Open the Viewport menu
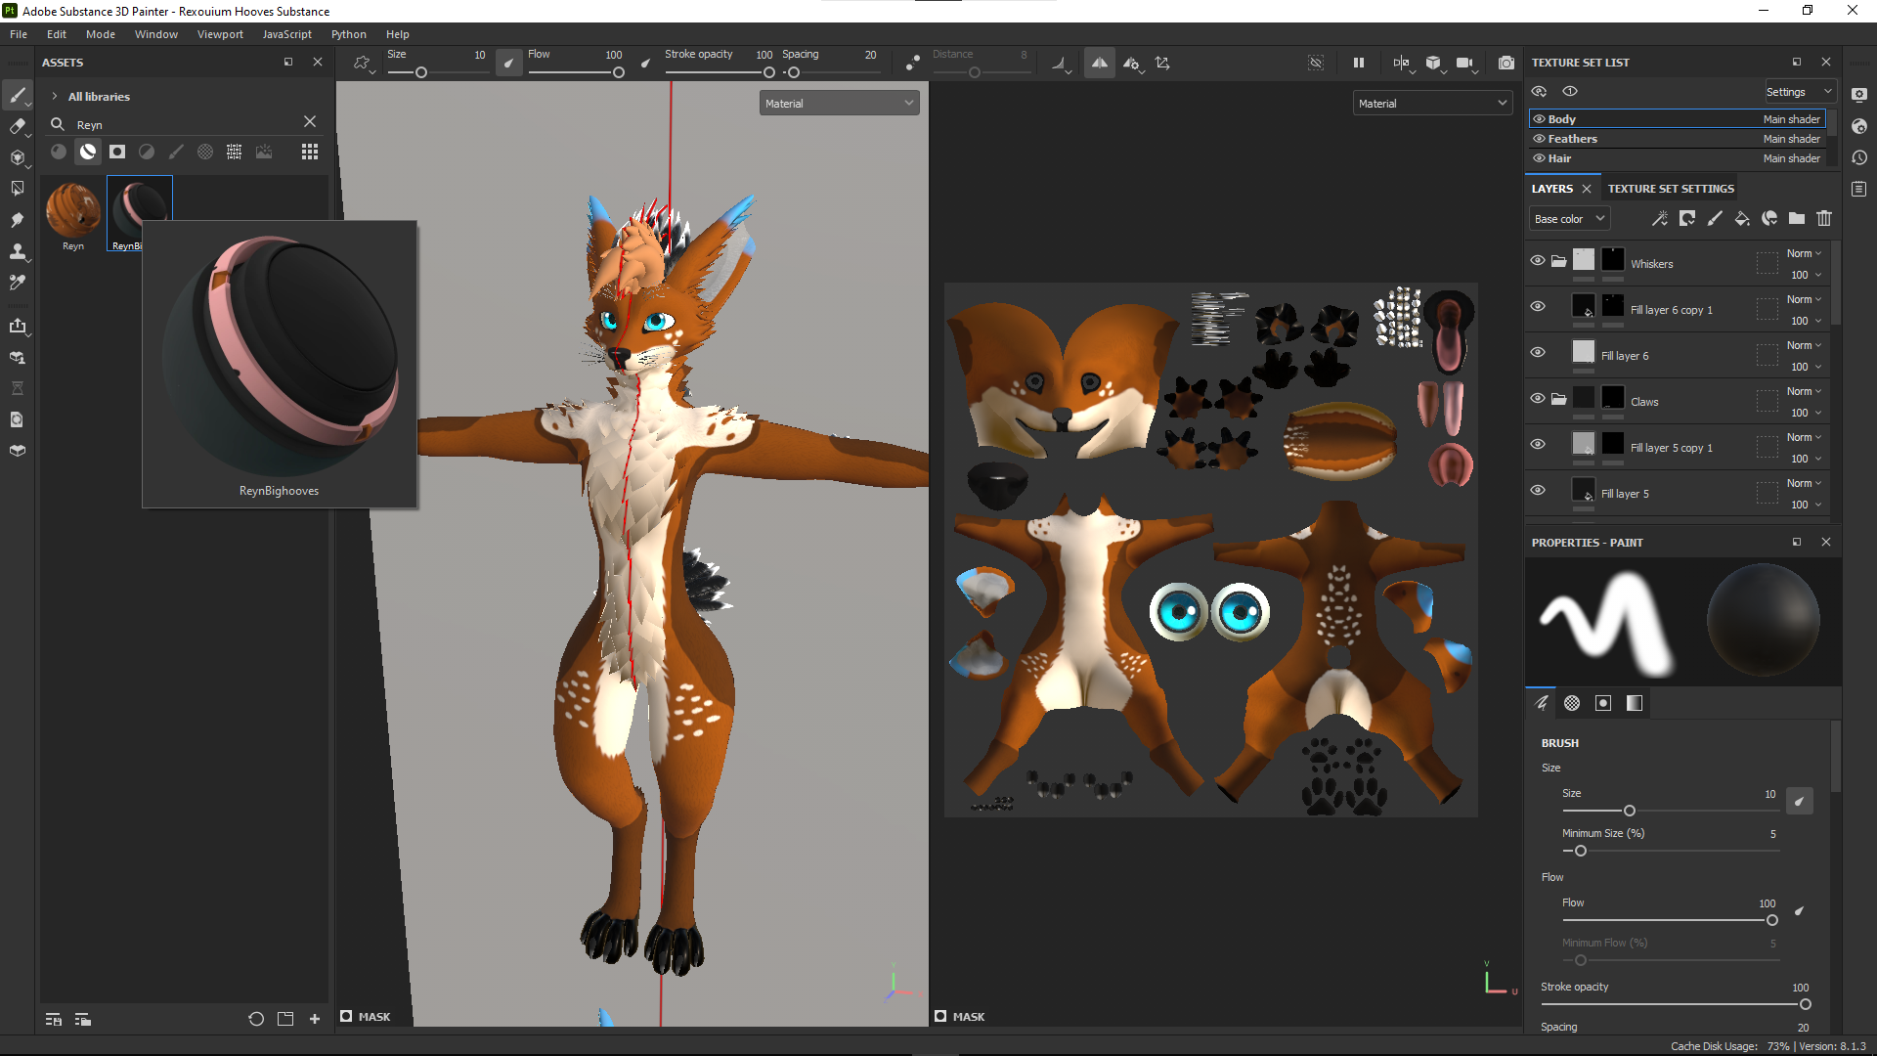Image resolution: width=1877 pixels, height=1056 pixels. click(x=220, y=34)
